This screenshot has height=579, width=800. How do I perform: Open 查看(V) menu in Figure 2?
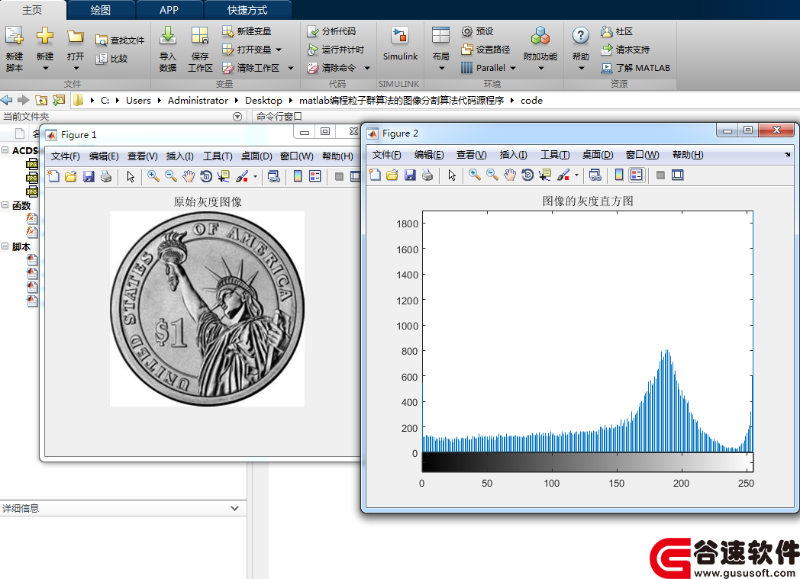click(472, 155)
